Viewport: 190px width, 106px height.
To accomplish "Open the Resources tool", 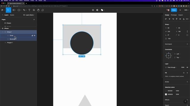I will pyautogui.click(x=34, y=10).
